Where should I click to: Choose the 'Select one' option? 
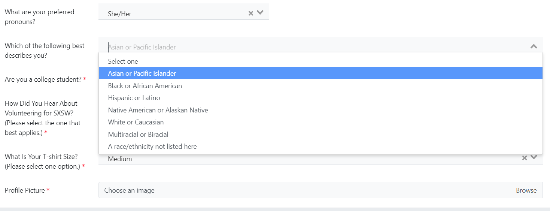click(x=320, y=61)
